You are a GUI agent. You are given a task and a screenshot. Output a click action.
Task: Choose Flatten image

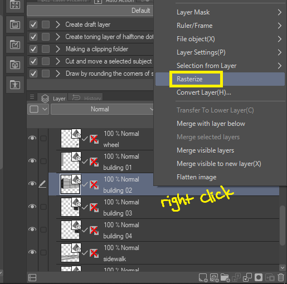[220, 177]
